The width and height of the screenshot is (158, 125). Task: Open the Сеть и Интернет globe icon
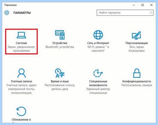[98, 35]
